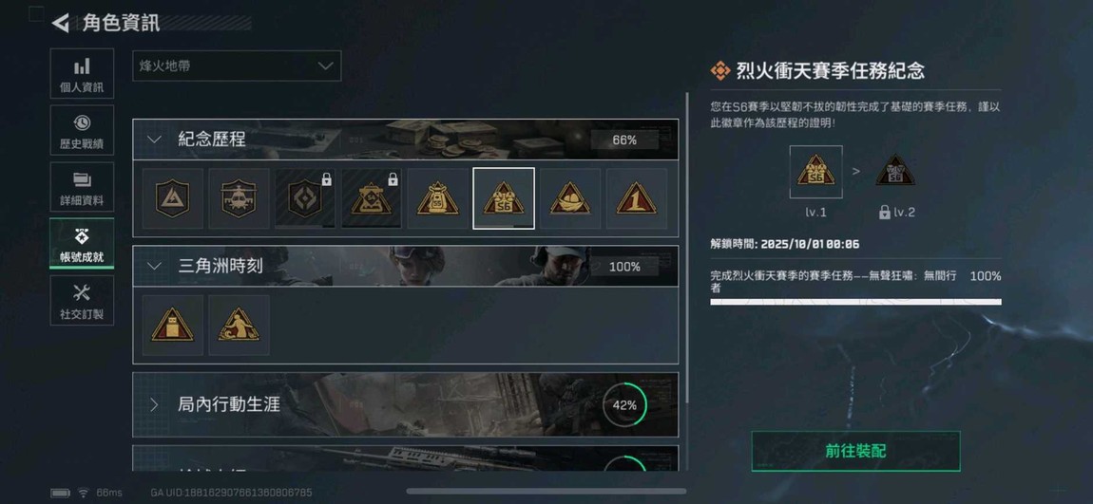Select the locked crosshair shield badge
Viewport: 1093px width, 504px height.
click(305, 198)
